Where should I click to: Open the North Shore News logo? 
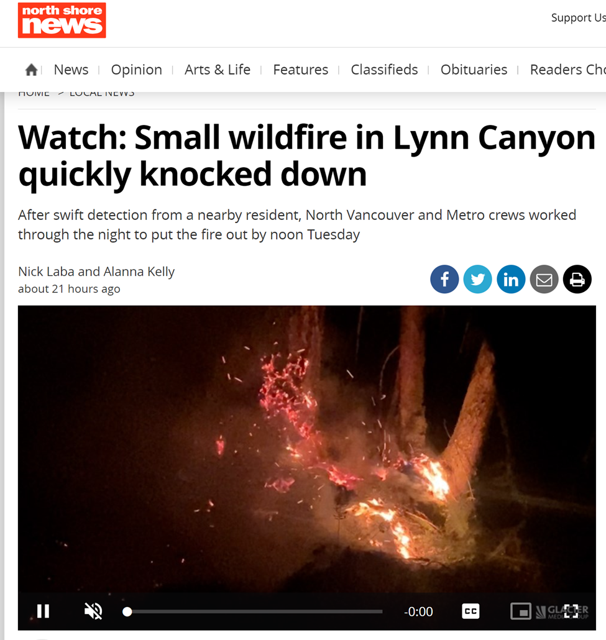(x=62, y=21)
